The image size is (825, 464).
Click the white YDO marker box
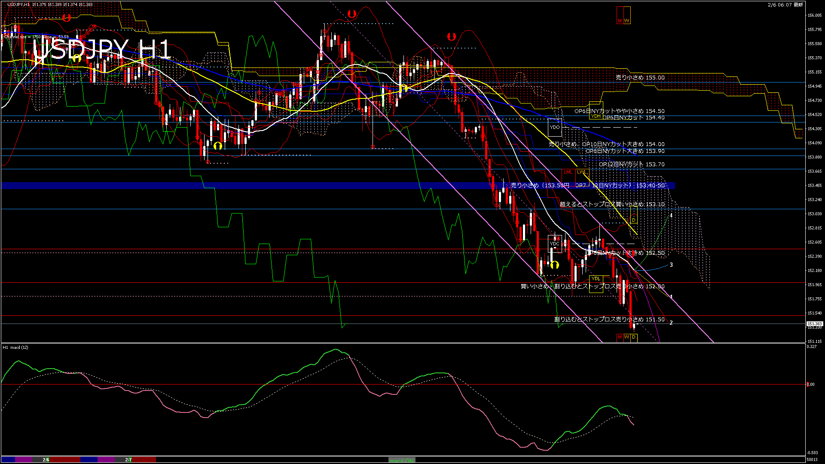(x=555, y=128)
